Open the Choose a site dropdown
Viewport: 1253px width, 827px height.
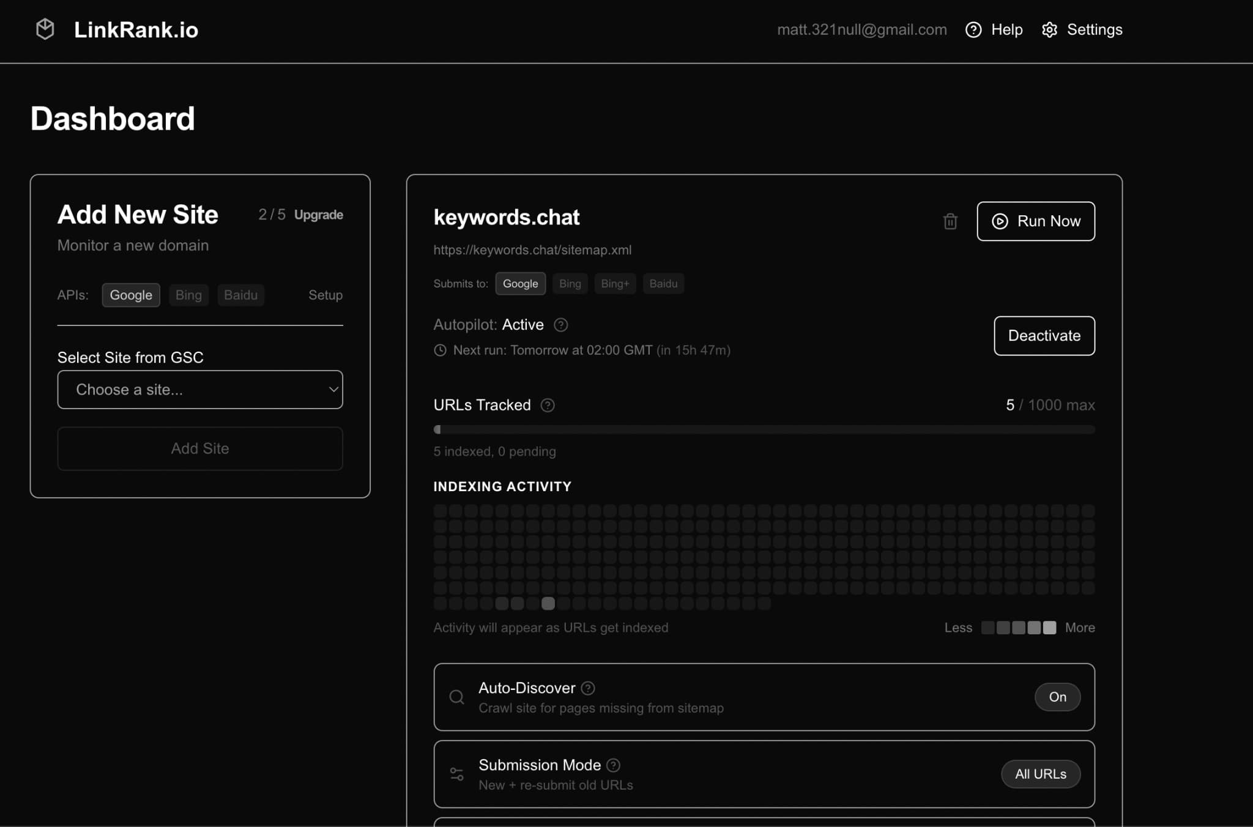pyautogui.click(x=200, y=390)
